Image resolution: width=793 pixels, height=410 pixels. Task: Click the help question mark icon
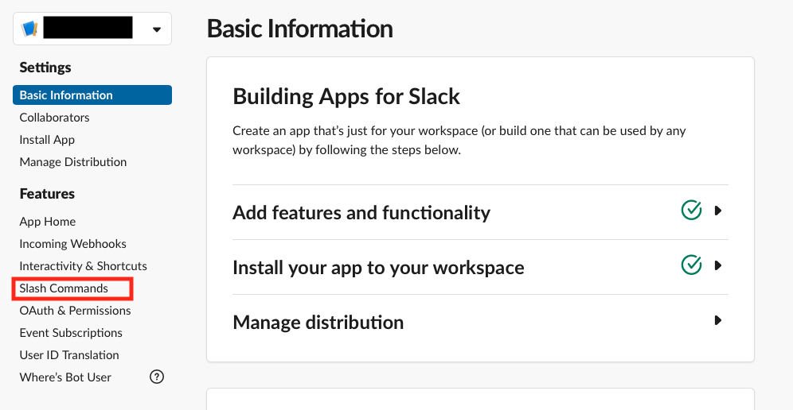(157, 377)
